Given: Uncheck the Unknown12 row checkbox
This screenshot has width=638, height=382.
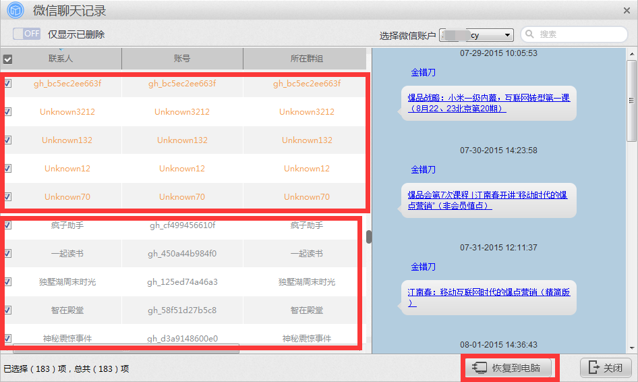Looking at the screenshot, I should tap(7, 168).
